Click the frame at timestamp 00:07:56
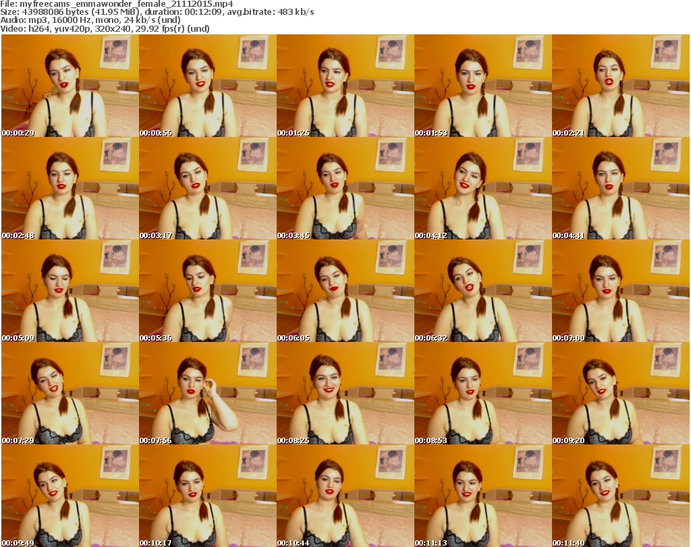 click(x=208, y=393)
